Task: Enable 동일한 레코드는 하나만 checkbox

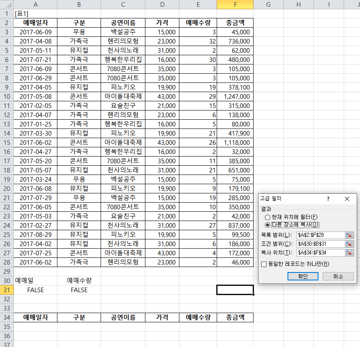Action: pos(264,264)
